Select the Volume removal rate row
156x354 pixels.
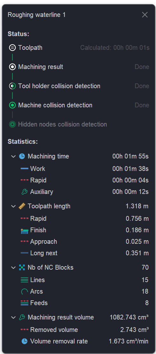tap(85, 341)
